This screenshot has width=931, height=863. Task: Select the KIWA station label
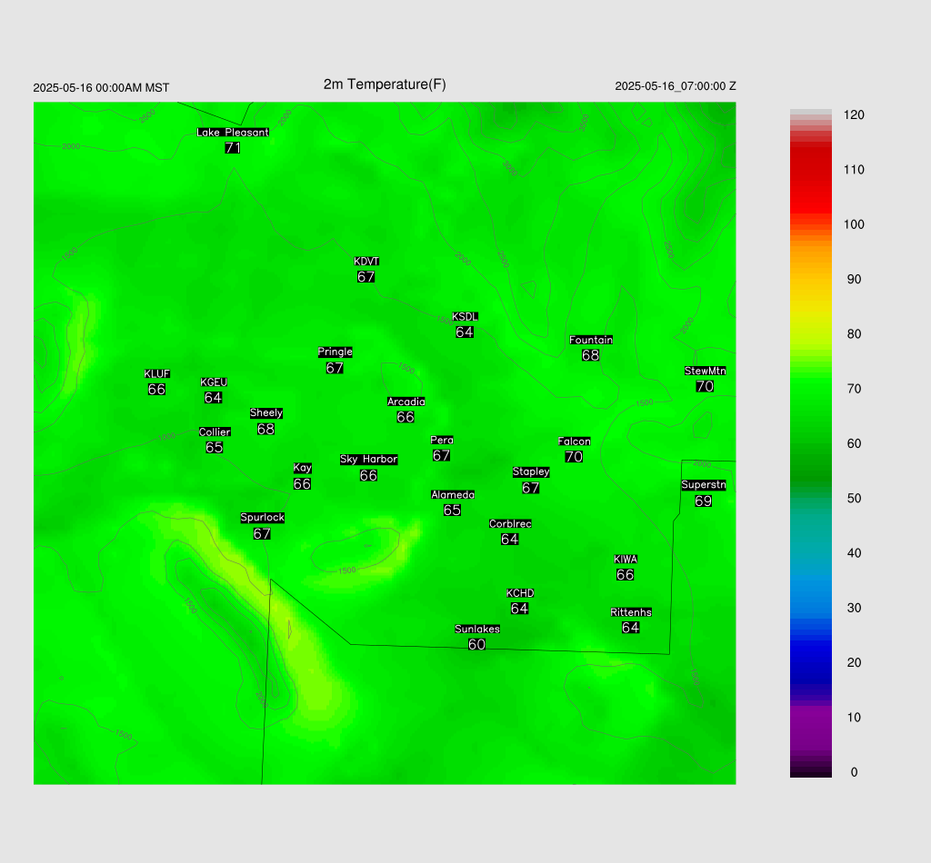[x=626, y=560]
